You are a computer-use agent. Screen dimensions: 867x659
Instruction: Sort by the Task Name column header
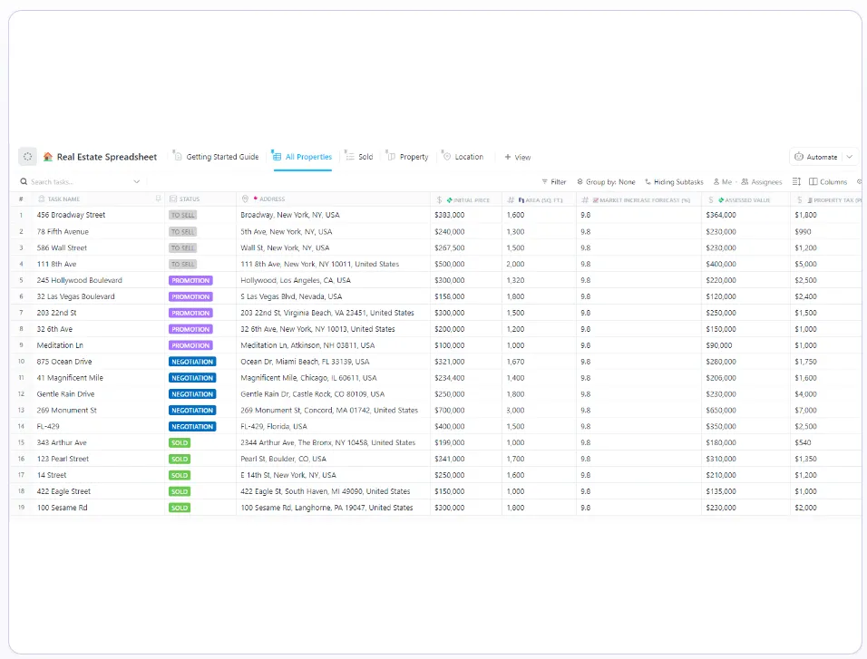coord(63,199)
